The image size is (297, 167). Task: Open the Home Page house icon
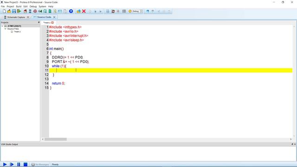pos(25,11)
